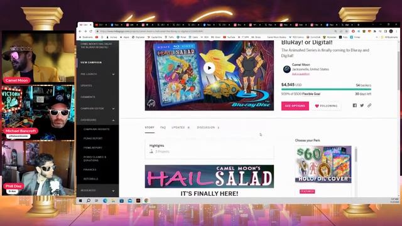Expand the Resources sidebar section
402x226 pixels.
click(97, 190)
